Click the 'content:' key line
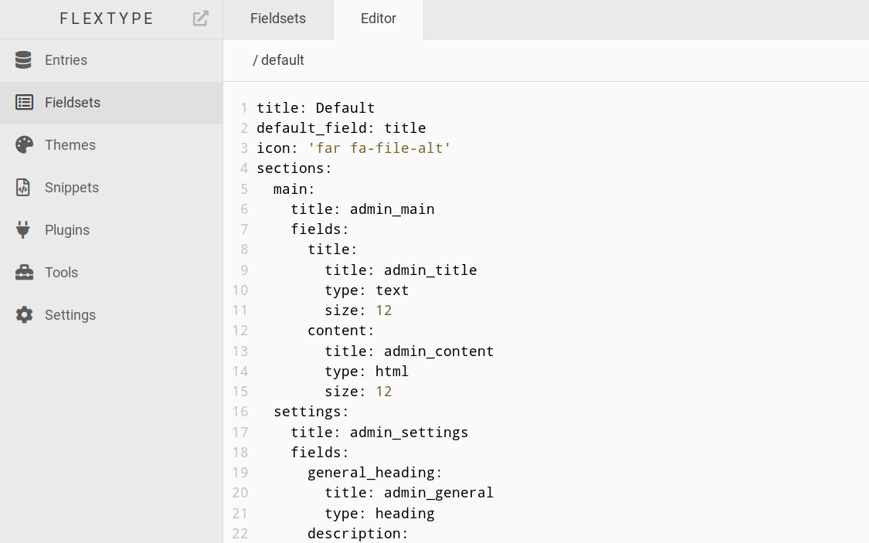 pyautogui.click(x=341, y=331)
